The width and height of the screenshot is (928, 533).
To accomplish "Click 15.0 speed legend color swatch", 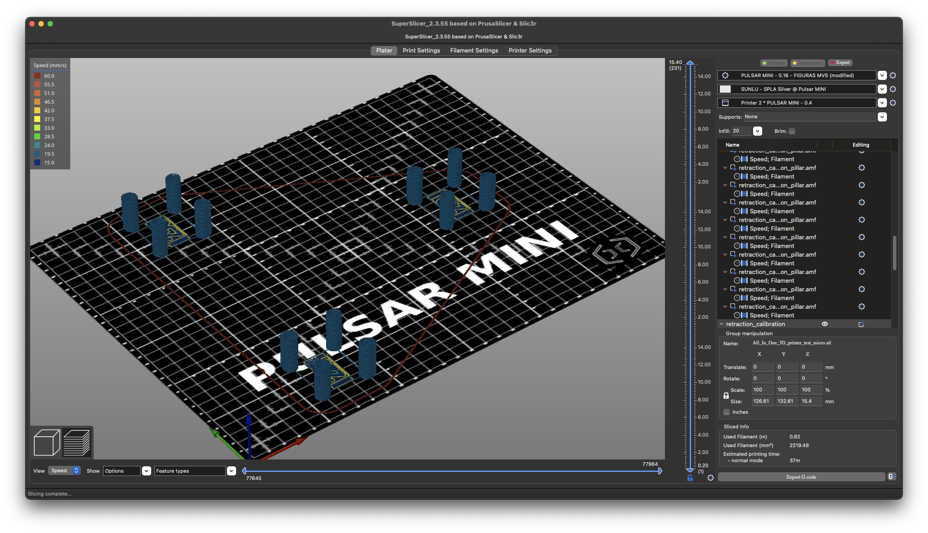I will 37,163.
